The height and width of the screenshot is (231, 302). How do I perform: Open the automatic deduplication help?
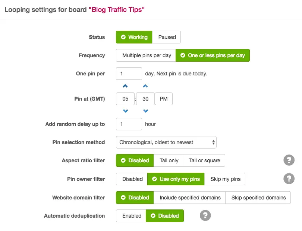[x=205, y=215]
